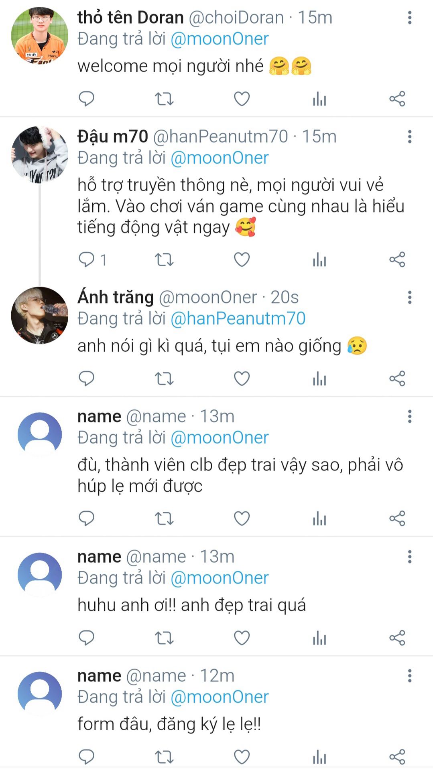The height and width of the screenshot is (770, 433).
Task: Open Đậu m70's display name profile
Action: coord(112,137)
